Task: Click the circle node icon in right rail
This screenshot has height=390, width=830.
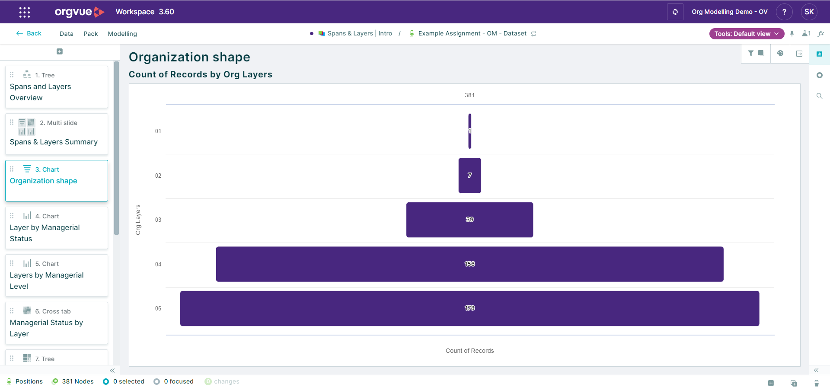Action: pos(819,75)
